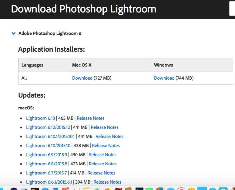Click the "Windows" table header cell

[x=192, y=65]
